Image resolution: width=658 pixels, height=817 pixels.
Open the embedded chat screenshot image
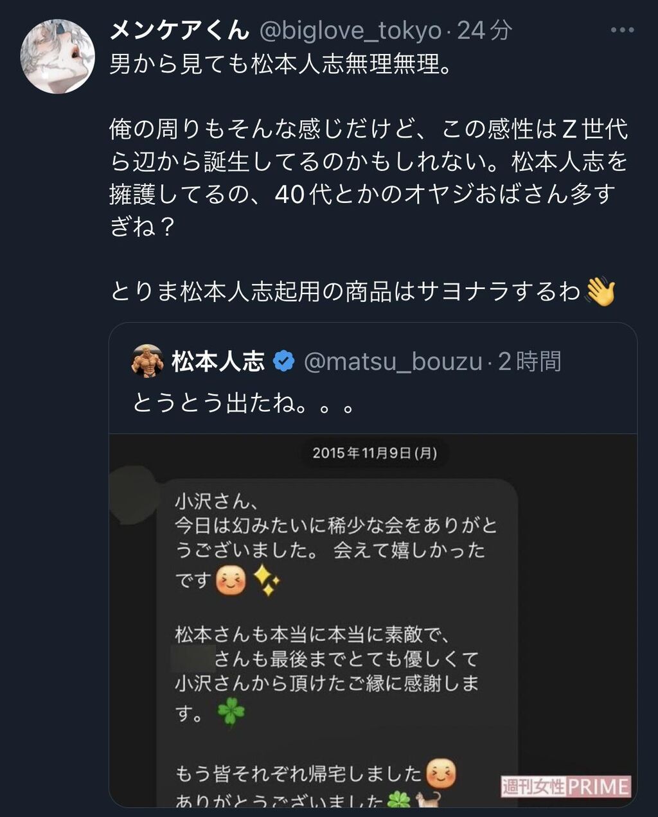tap(373, 620)
